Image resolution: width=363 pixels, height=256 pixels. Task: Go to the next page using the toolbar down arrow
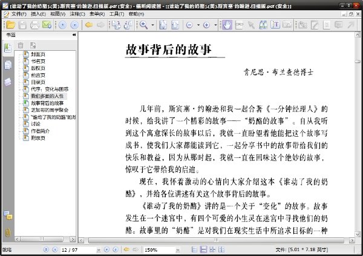point(74,25)
